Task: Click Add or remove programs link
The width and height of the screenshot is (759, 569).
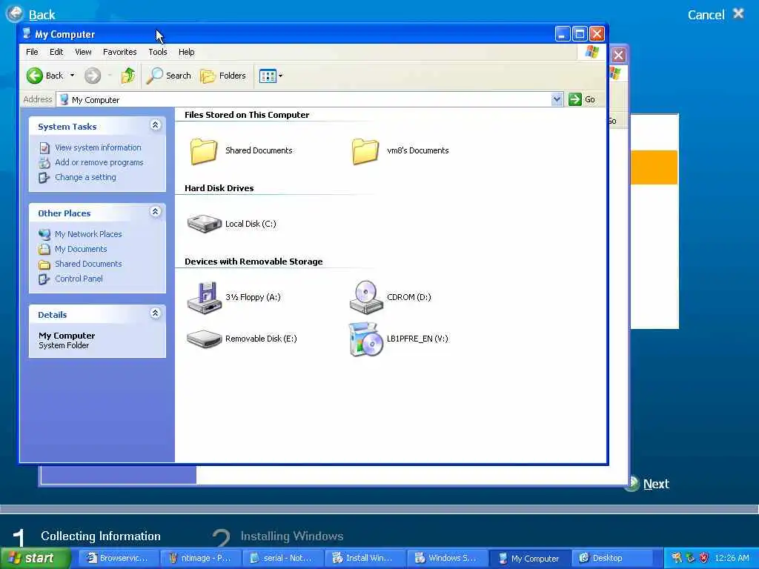Action: click(x=99, y=162)
